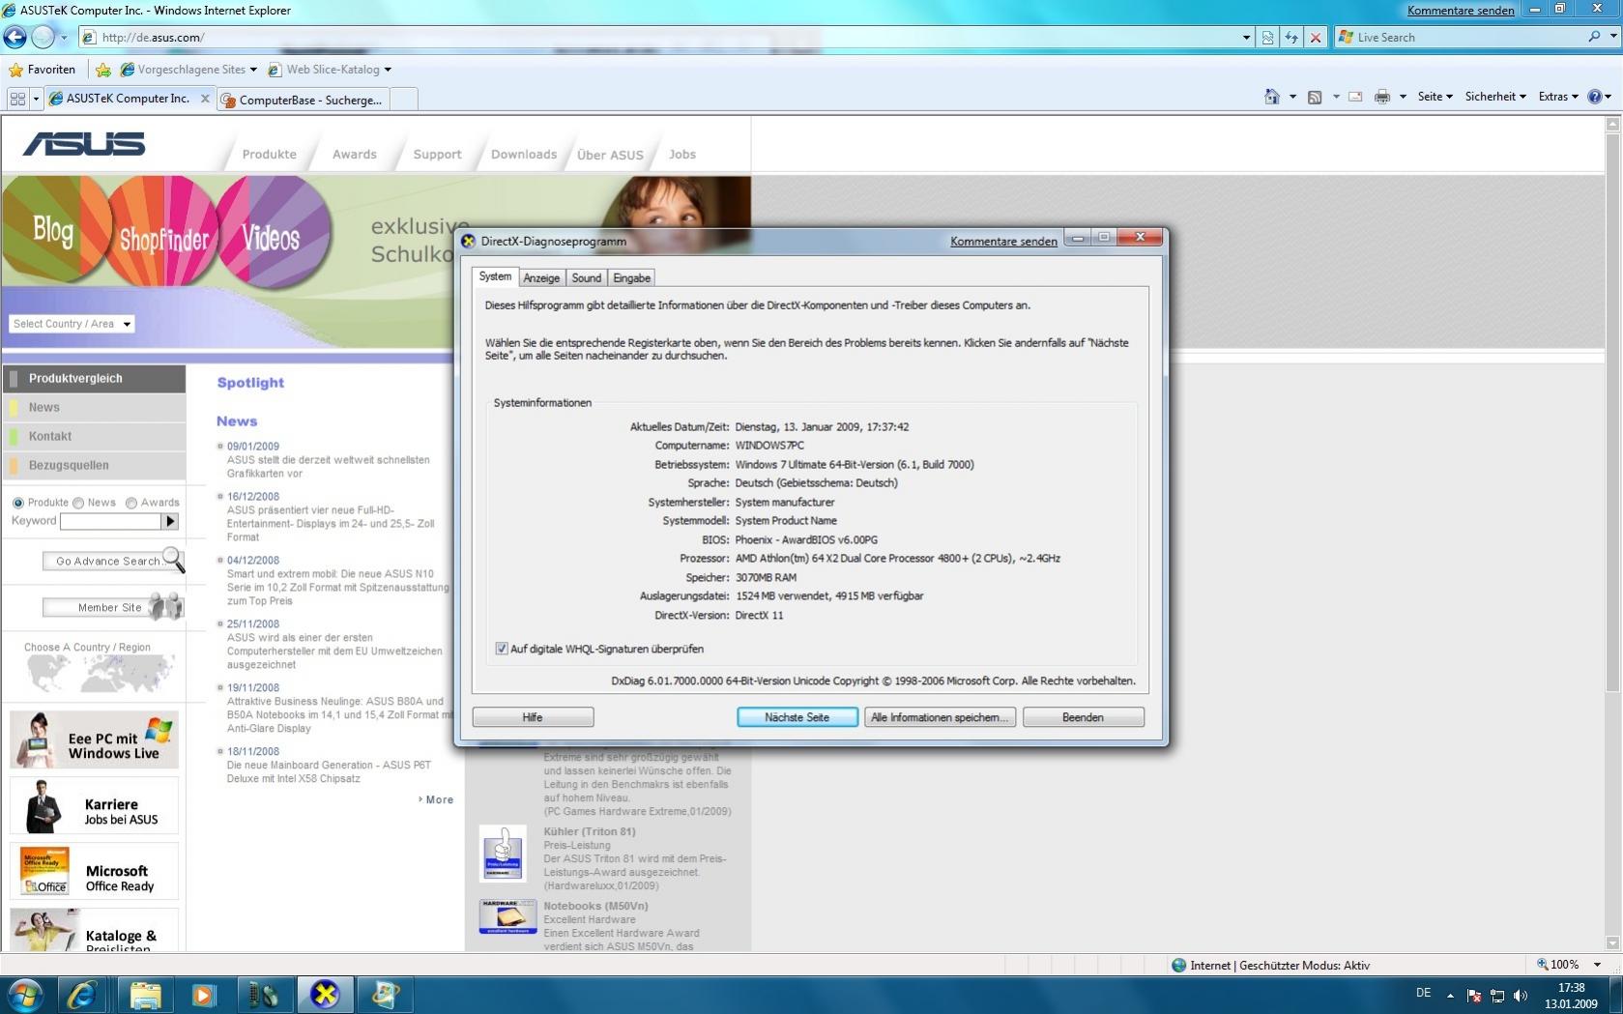Viewport: 1623px width, 1014px height.
Task: Toggle the Compatibility View icon in address bar
Action: 1268,38
